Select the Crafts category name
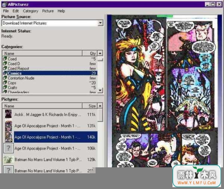 tap(12, 87)
